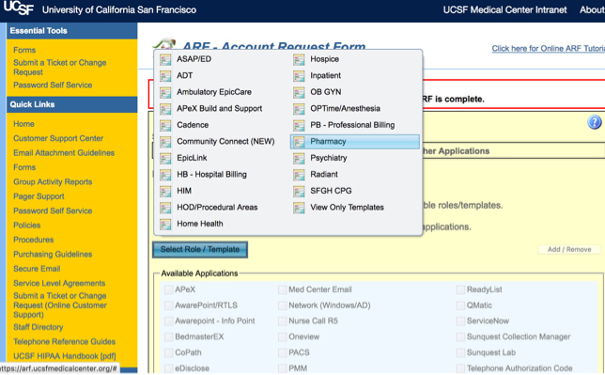Tick the QMatic checkbox

pos(460,305)
